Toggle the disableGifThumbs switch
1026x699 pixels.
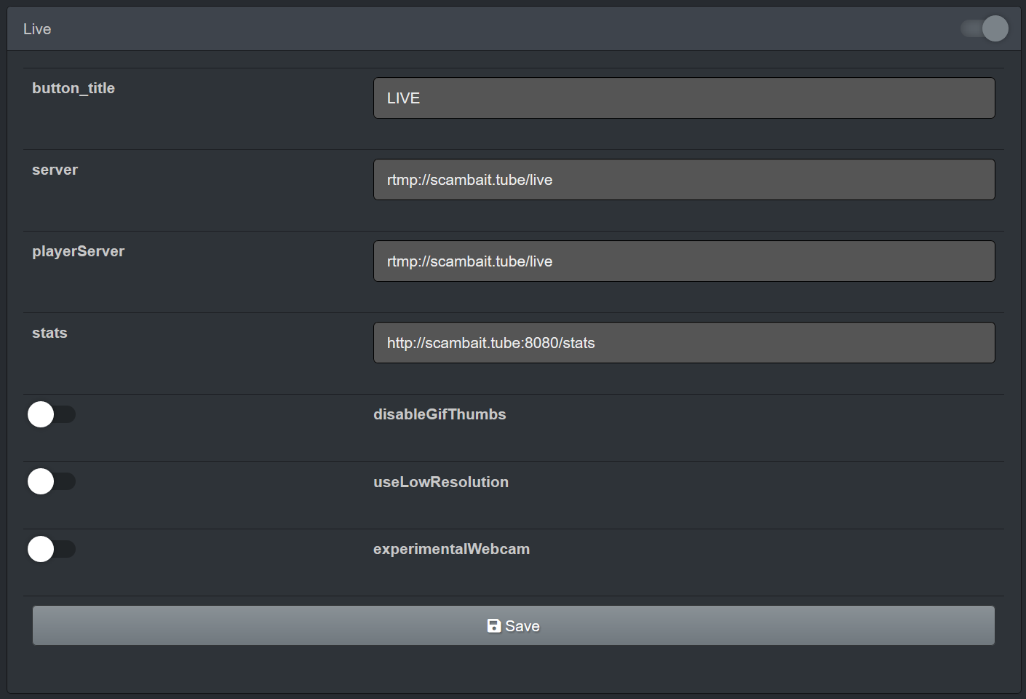click(x=52, y=414)
